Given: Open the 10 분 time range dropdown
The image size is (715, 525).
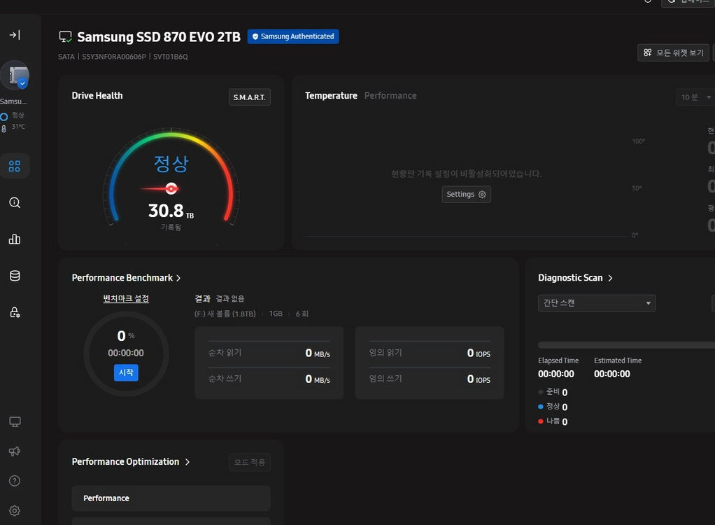Looking at the screenshot, I should point(695,97).
